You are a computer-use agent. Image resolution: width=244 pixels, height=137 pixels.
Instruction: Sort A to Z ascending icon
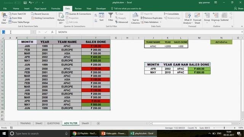96,15
